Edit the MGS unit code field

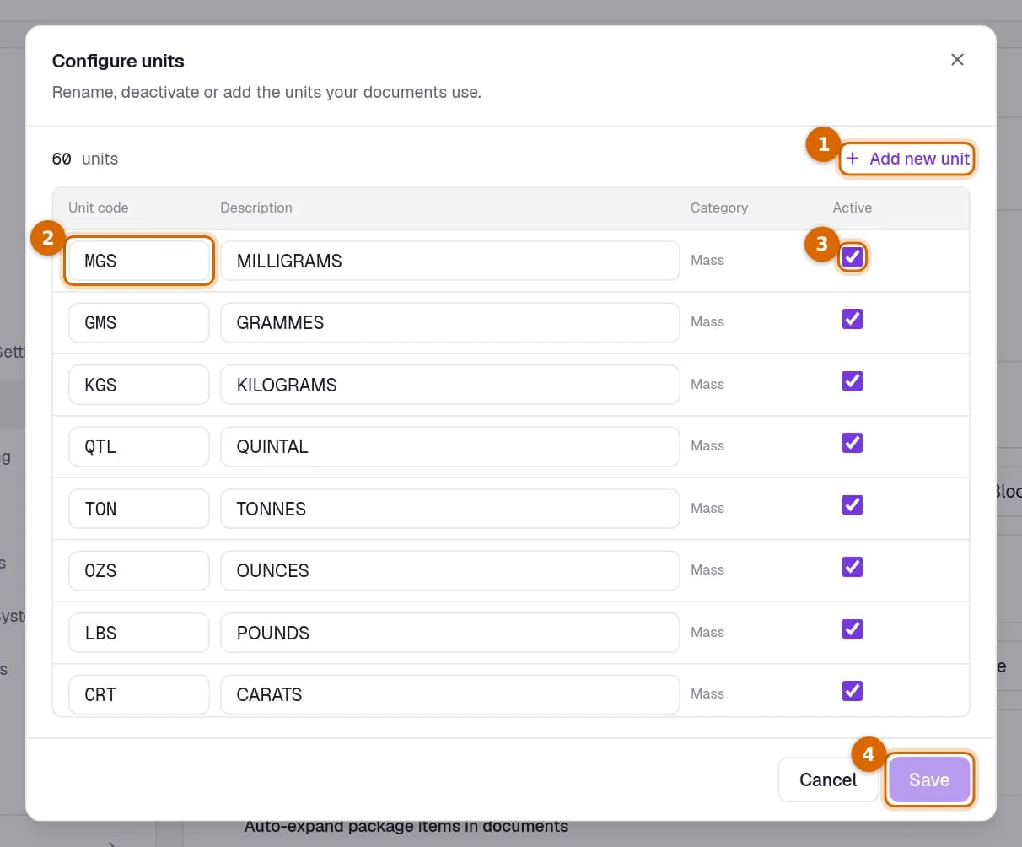(x=139, y=261)
